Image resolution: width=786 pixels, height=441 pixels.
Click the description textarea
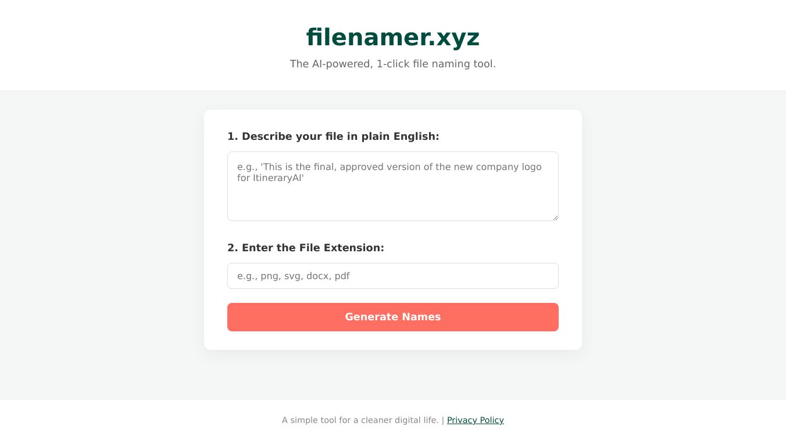click(392, 186)
